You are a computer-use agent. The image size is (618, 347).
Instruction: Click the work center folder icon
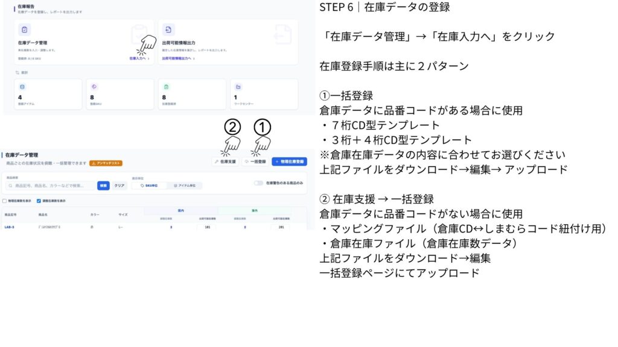click(x=237, y=87)
